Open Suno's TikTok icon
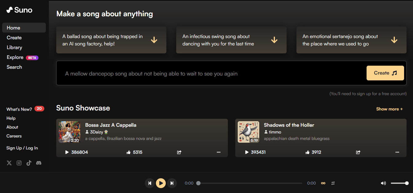413x193 pixels. [29, 163]
